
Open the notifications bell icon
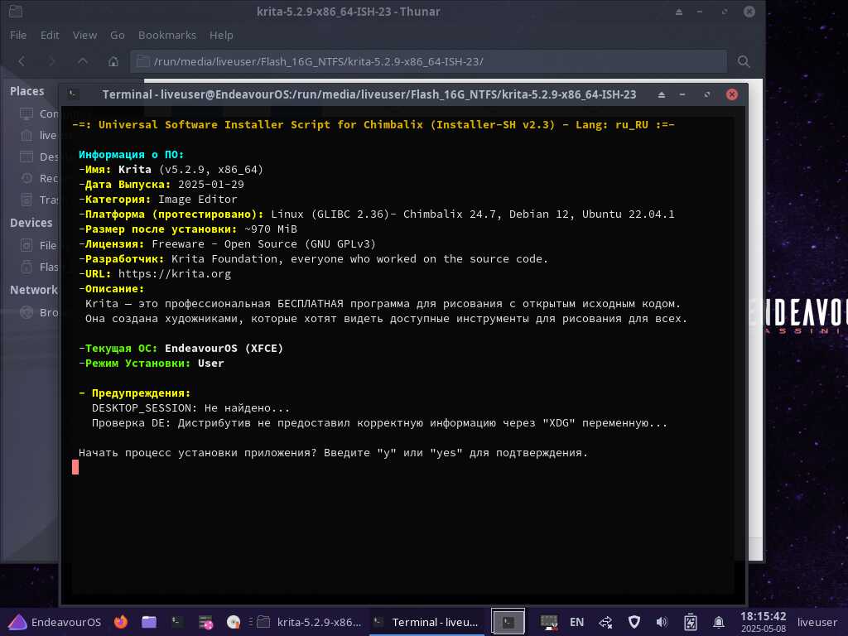719,623
